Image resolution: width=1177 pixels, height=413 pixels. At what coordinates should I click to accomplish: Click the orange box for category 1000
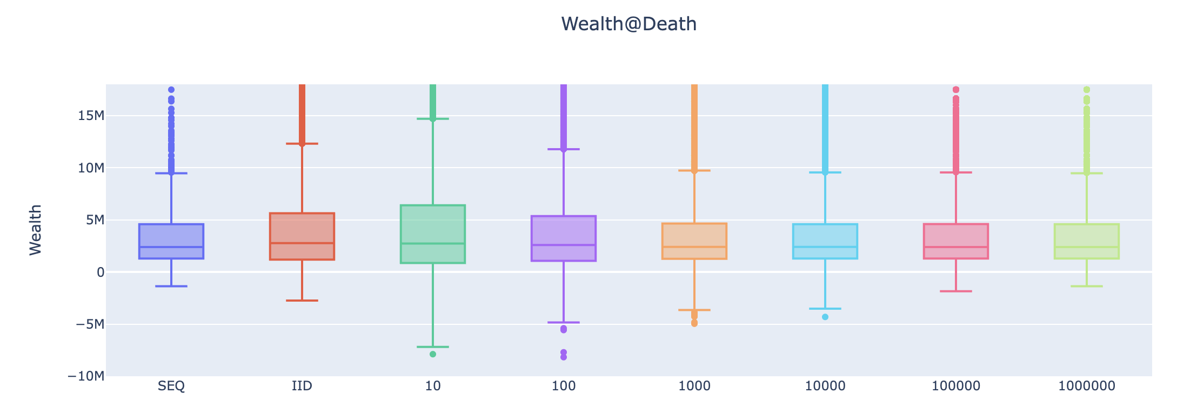[x=694, y=241]
